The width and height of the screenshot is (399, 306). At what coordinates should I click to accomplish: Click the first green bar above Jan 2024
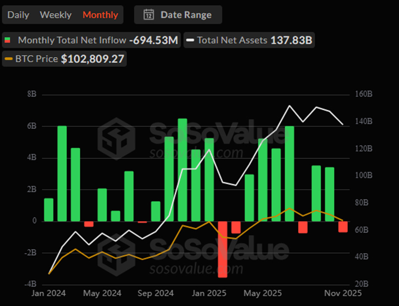coord(49,210)
